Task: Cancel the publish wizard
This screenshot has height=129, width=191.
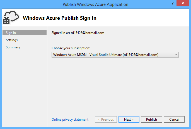Action: [x=174, y=120]
